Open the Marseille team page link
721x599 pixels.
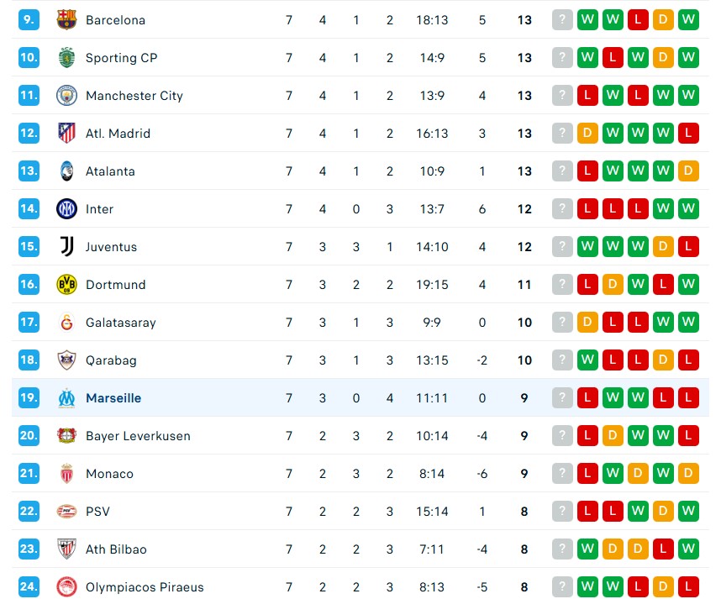coord(113,398)
